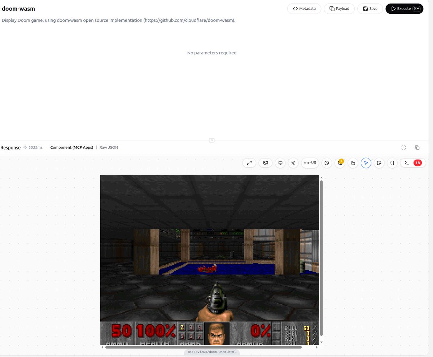
Task: Select the arrow pointer mode icon
Action: pos(366,163)
